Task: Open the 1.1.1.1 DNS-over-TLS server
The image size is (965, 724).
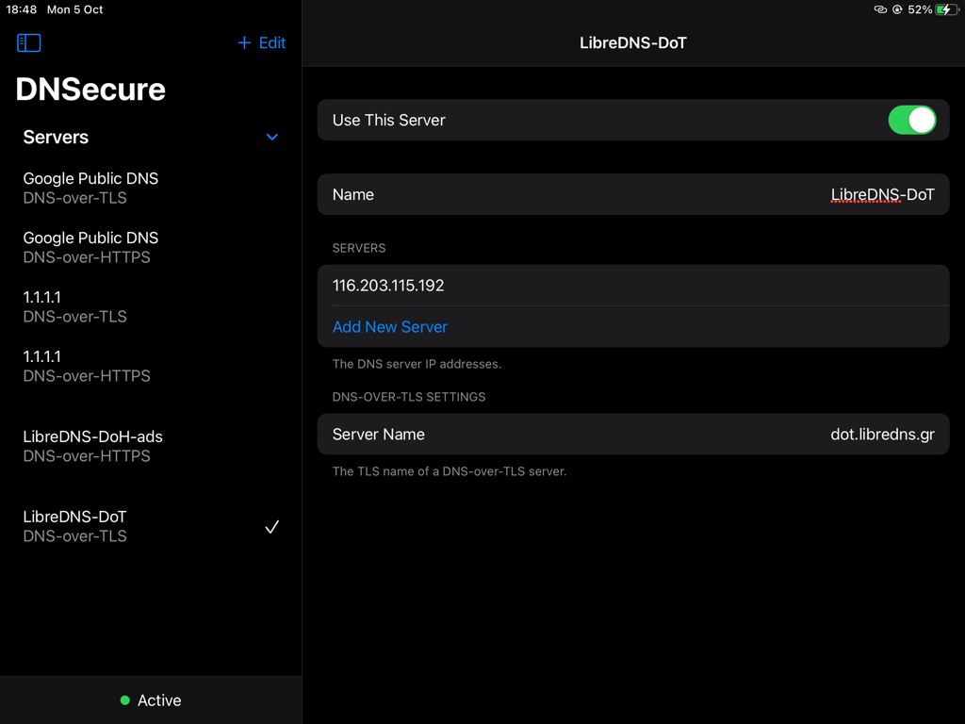Action: (74, 306)
